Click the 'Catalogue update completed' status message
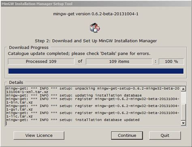The height and width of the screenshot is (147, 192). pos(79,54)
